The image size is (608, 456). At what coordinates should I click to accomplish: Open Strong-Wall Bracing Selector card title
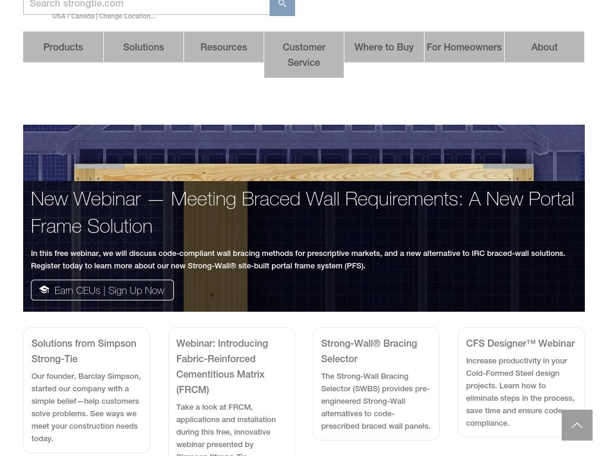[x=369, y=351]
